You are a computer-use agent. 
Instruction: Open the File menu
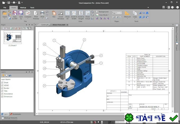(5, 8)
